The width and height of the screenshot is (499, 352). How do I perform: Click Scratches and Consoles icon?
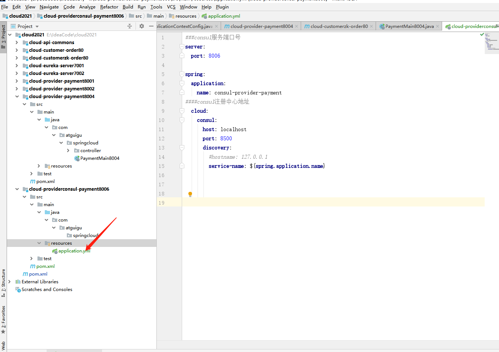[18, 290]
